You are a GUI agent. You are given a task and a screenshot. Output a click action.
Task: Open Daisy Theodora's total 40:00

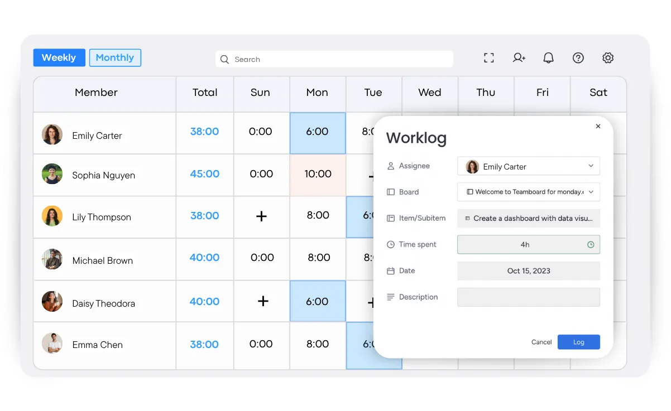click(205, 302)
